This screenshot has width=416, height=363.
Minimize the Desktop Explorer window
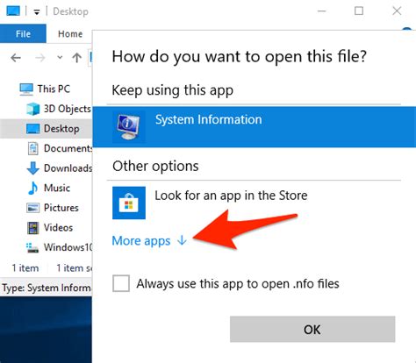coord(322,11)
